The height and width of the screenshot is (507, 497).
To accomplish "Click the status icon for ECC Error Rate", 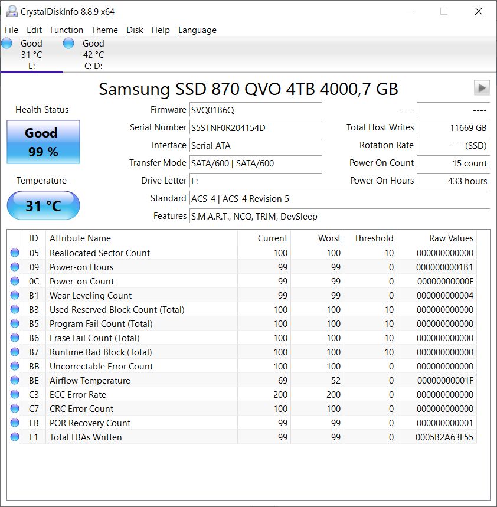I will [15, 394].
